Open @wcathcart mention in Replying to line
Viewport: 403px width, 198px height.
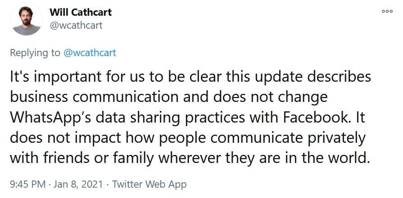90,53
